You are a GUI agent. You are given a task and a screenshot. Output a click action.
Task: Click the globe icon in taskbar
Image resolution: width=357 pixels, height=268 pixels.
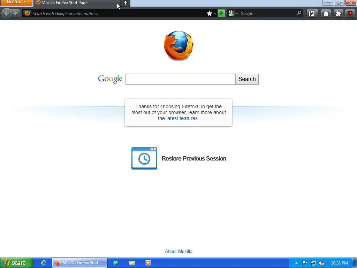pos(116,263)
